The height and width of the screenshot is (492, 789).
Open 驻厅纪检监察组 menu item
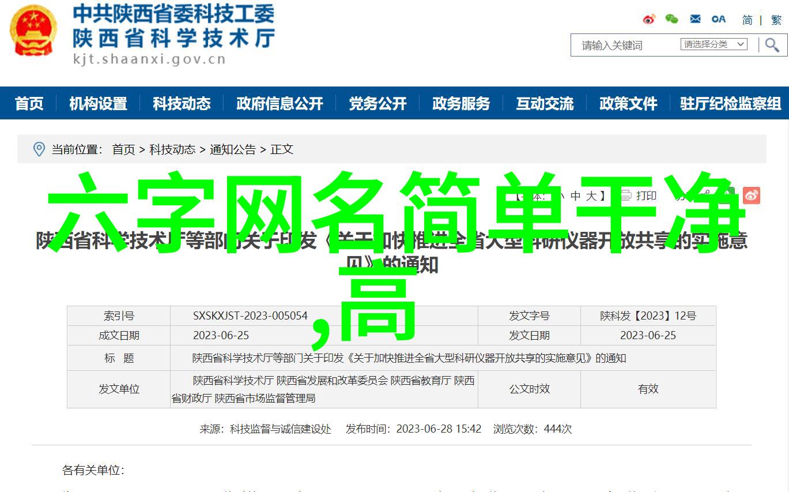tap(730, 103)
